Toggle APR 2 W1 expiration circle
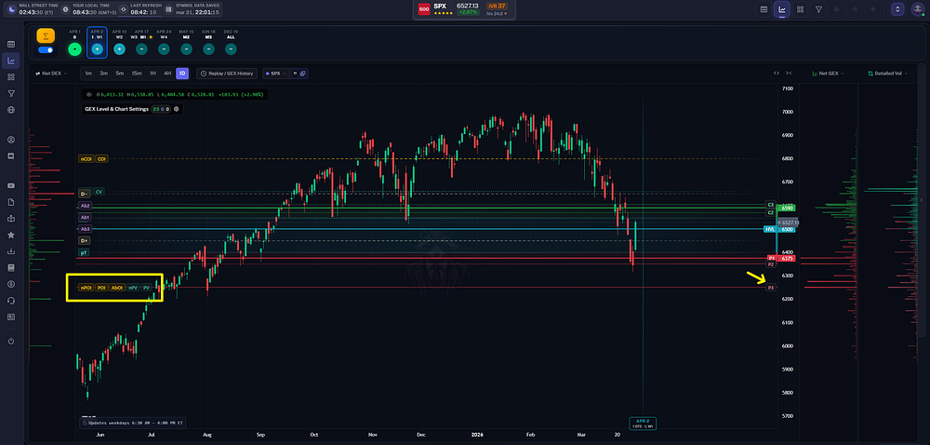 [x=97, y=50]
